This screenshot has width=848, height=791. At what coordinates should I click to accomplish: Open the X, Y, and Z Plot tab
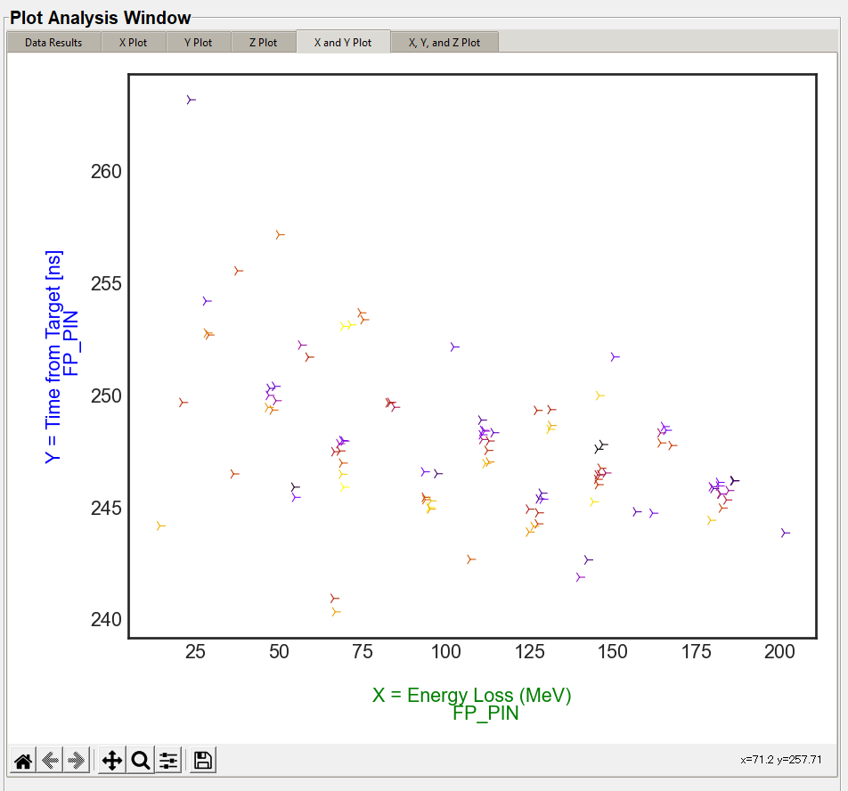(444, 42)
